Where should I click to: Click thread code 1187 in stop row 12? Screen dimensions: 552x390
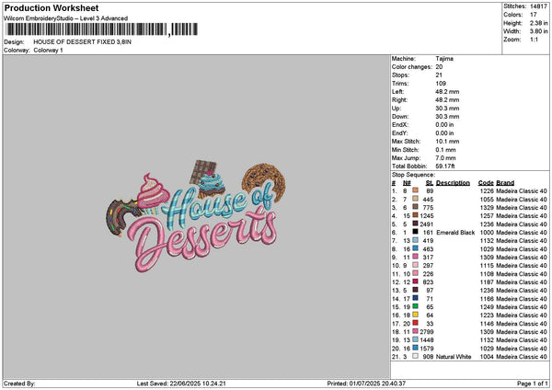[487, 282]
